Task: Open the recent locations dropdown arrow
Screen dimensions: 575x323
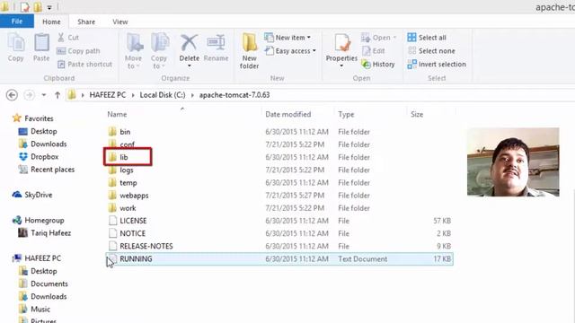Action: click(x=44, y=95)
